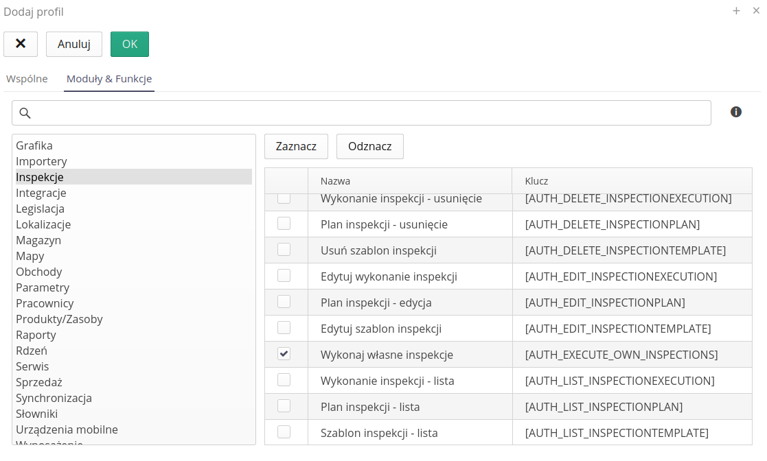Click the Zaznacz button
The width and height of the screenshot is (767, 461).
coord(296,146)
